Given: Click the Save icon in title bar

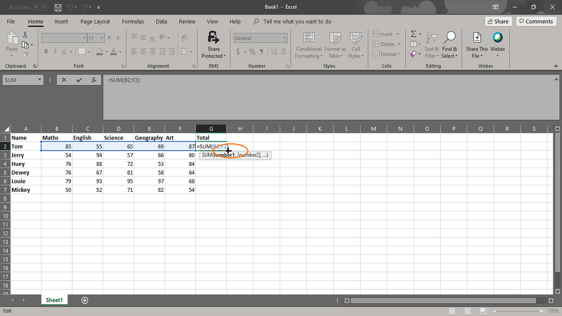Looking at the screenshot, I should 58,7.
